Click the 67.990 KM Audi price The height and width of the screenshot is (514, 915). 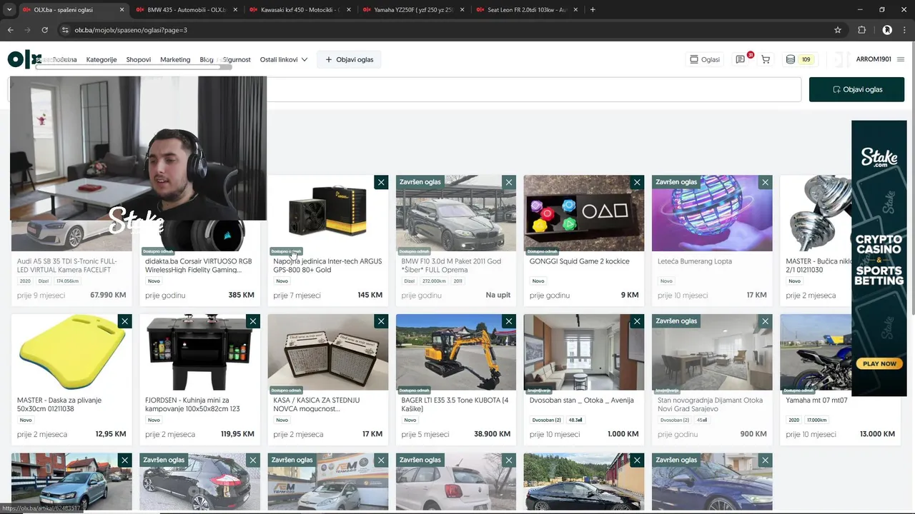[x=108, y=296]
